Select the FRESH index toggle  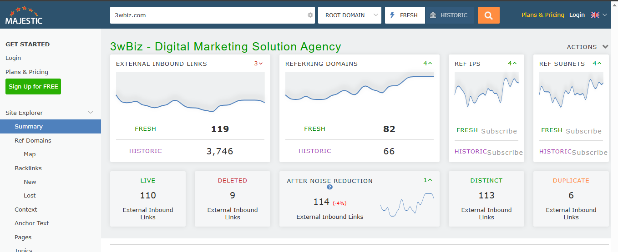[405, 15]
